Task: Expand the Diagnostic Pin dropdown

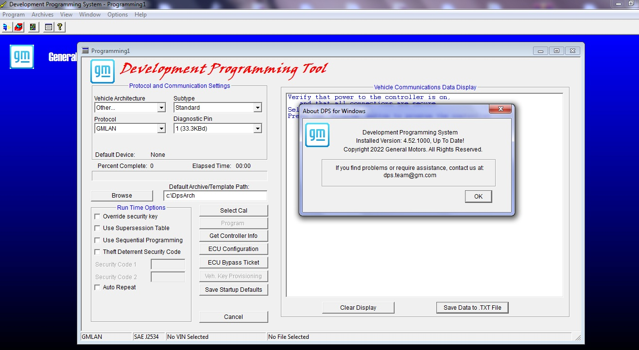Action: tap(258, 129)
